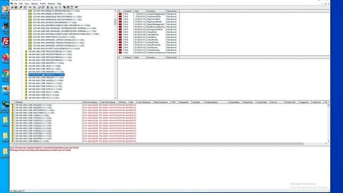This screenshot has width=343, height=193.
Task: Select API-MS-WIN-CORE-SYNCH-L1-1-0.DLL tree node
Action: coord(45,84)
